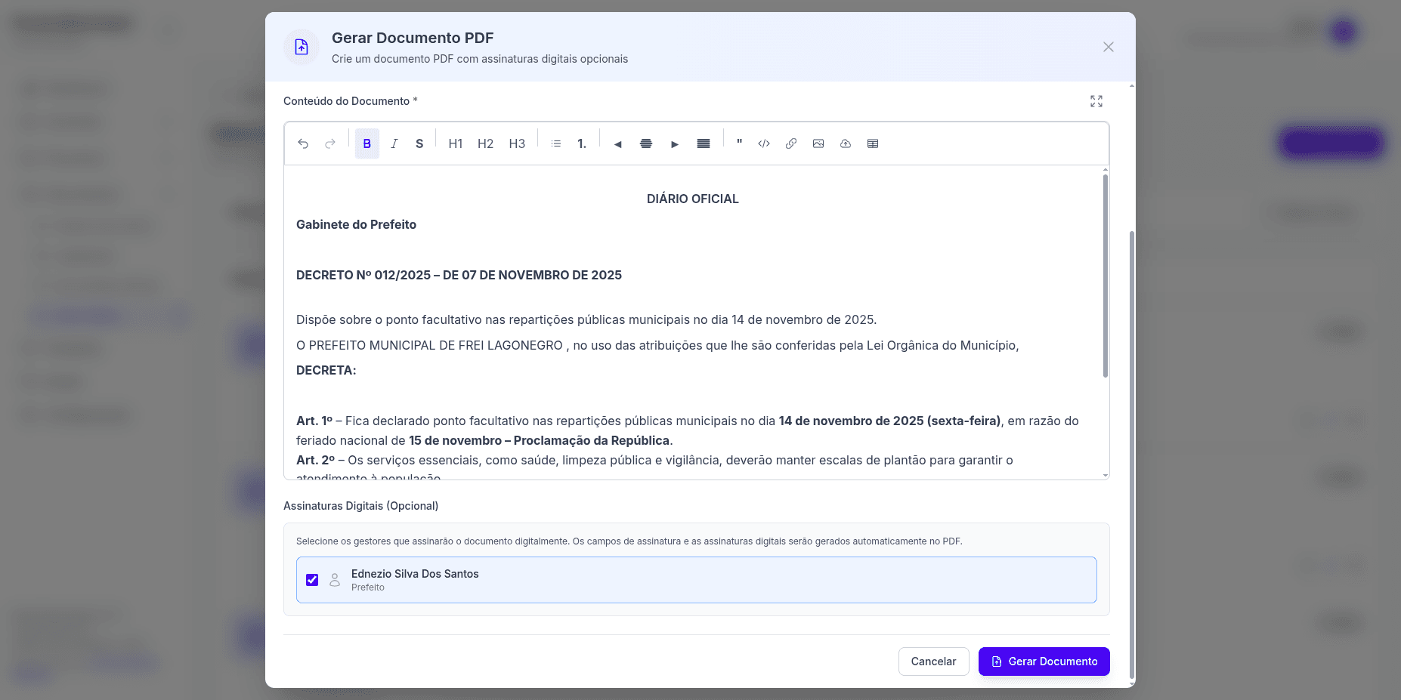Apply justified text alignment

point(703,143)
